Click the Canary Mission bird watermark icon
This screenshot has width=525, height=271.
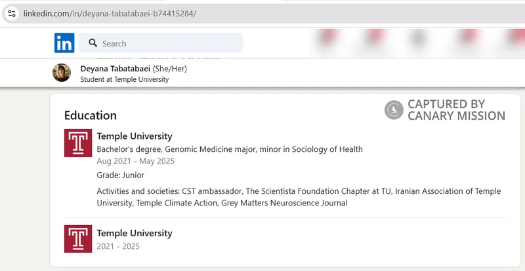394,109
